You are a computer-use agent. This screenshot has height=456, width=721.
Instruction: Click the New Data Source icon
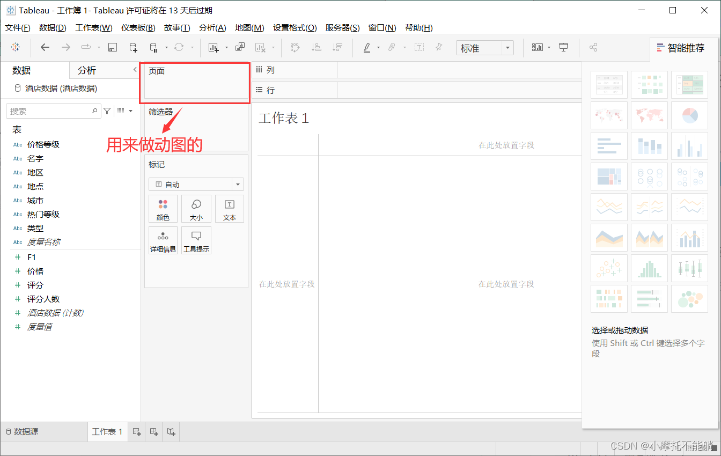click(x=133, y=47)
